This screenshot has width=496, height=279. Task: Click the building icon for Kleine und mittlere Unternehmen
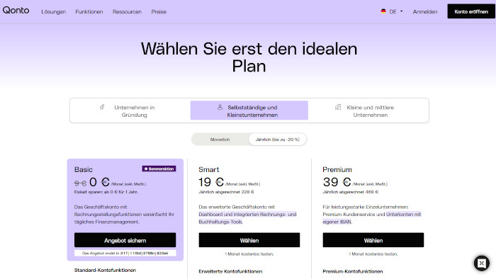coord(338,107)
